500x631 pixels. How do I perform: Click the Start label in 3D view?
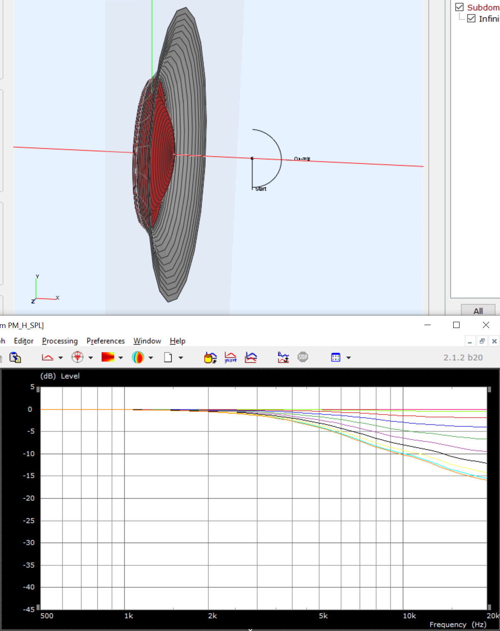pyautogui.click(x=261, y=189)
